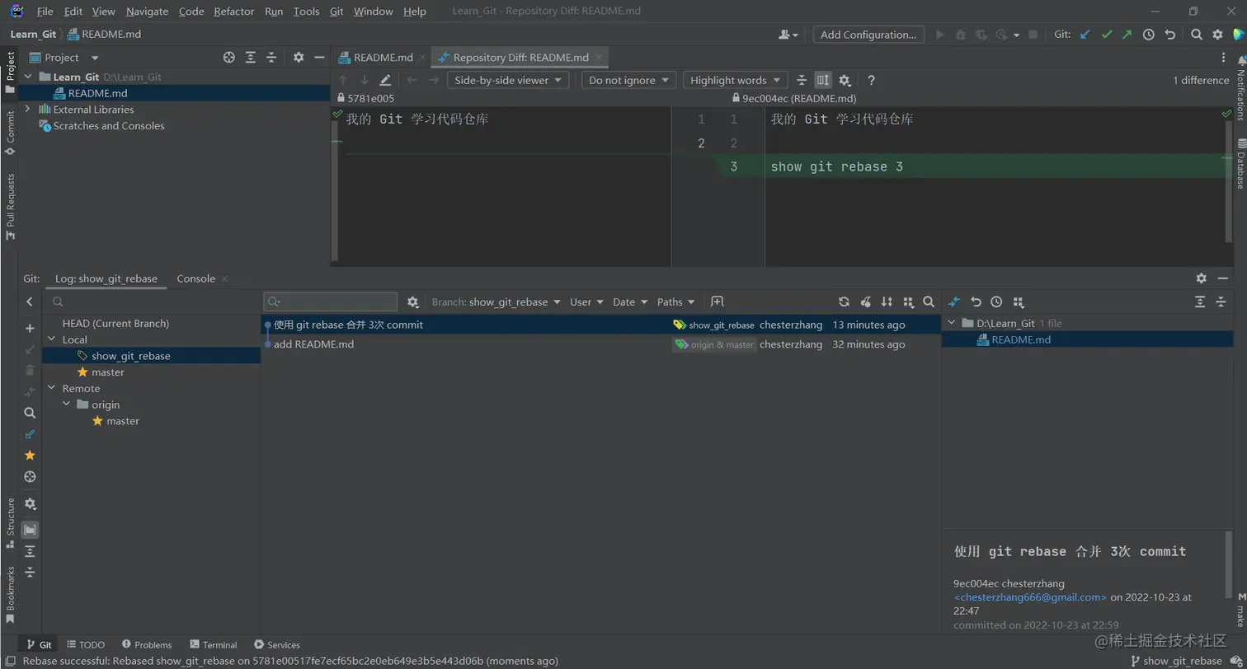Open the Branch: show_git_rebase filter dropdown
1247x669 pixels.
(x=496, y=302)
